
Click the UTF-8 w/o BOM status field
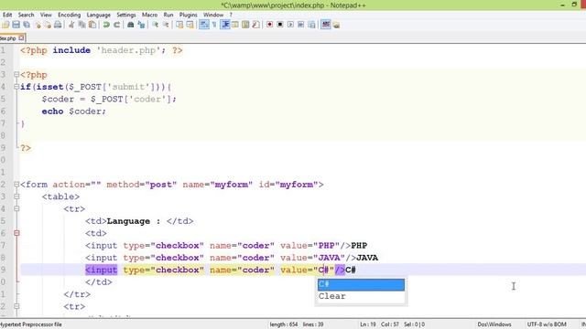(547, 324)
